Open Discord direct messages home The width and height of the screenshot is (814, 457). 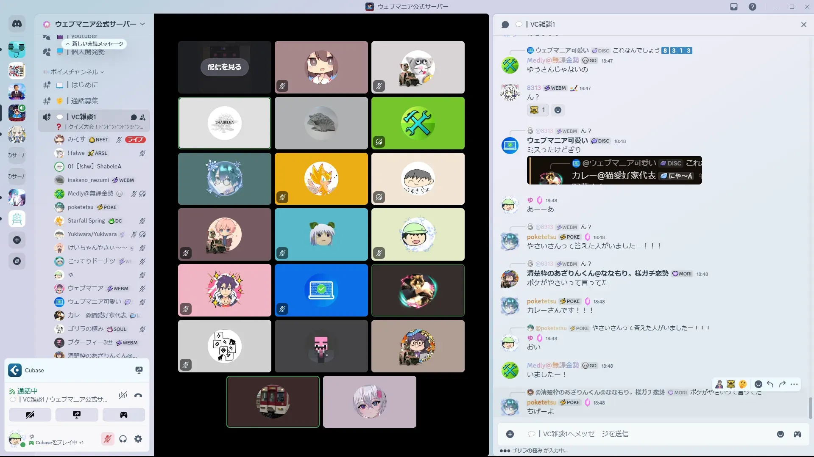pyautogui.click(x=17, y=24)
